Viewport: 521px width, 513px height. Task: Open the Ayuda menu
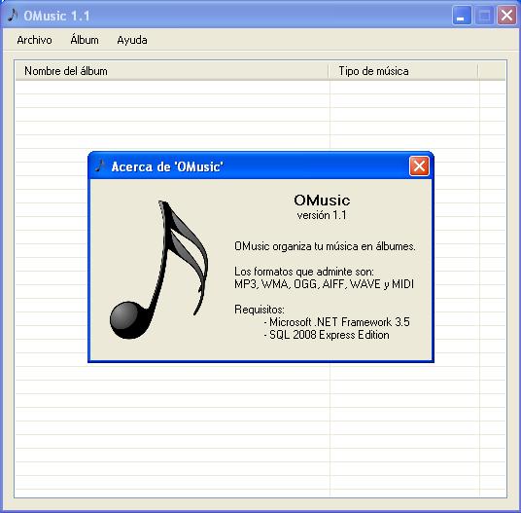tap(132, 40)
